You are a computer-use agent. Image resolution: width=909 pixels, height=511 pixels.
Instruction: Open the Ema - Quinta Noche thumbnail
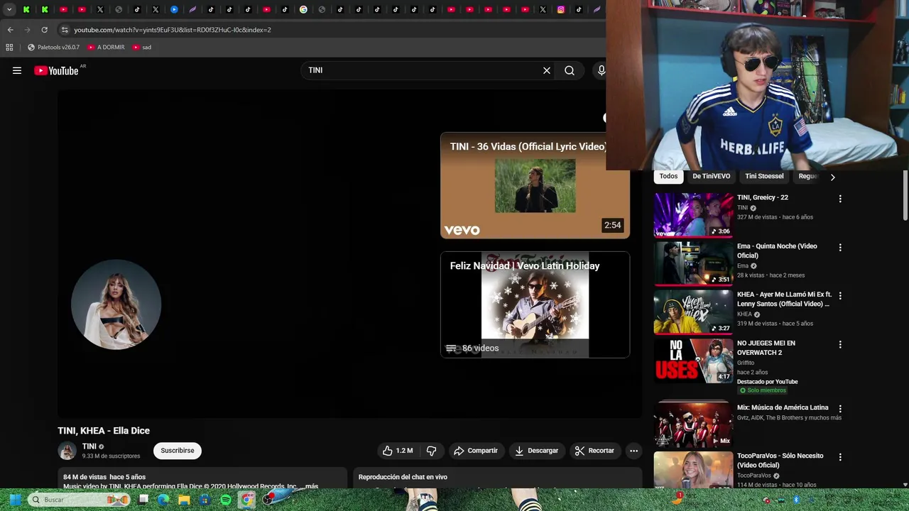(x=693, y=263)
